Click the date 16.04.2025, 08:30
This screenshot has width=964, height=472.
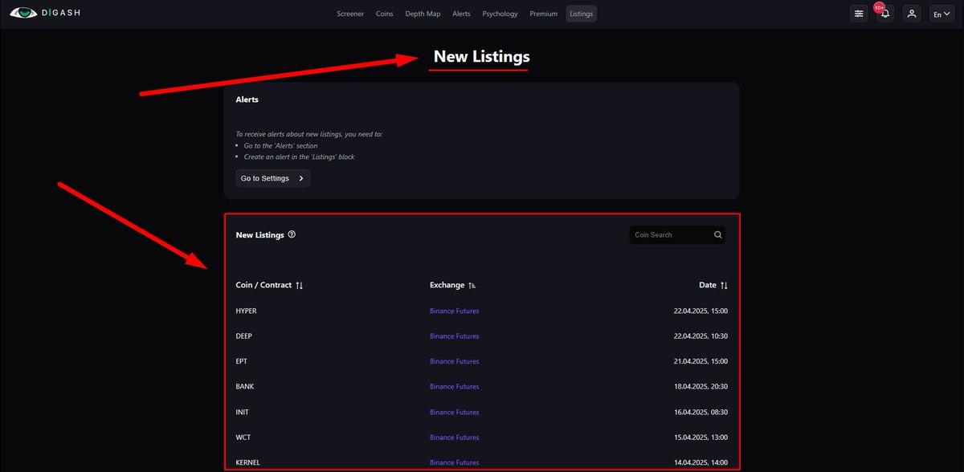701,412
